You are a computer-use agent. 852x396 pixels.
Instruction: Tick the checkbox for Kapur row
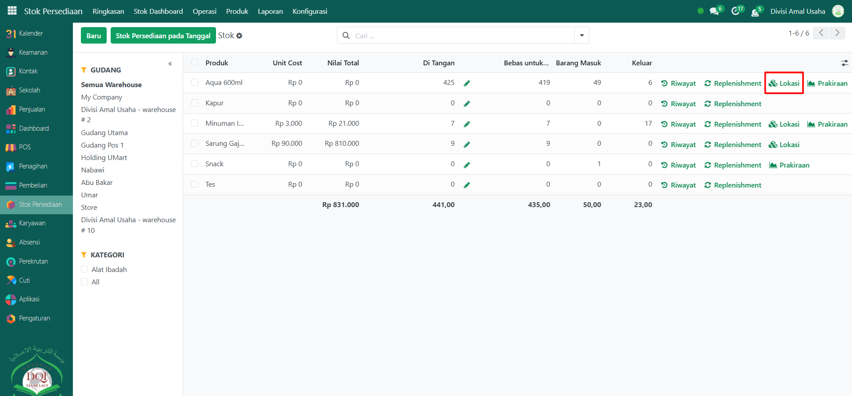coord(195,103)
